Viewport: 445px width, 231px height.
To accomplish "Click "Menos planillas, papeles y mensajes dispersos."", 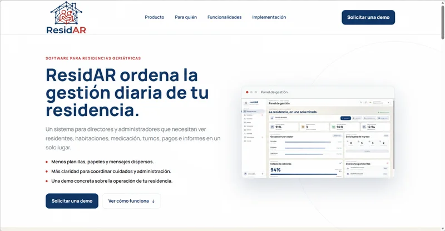I will click(x=102, y=162).
